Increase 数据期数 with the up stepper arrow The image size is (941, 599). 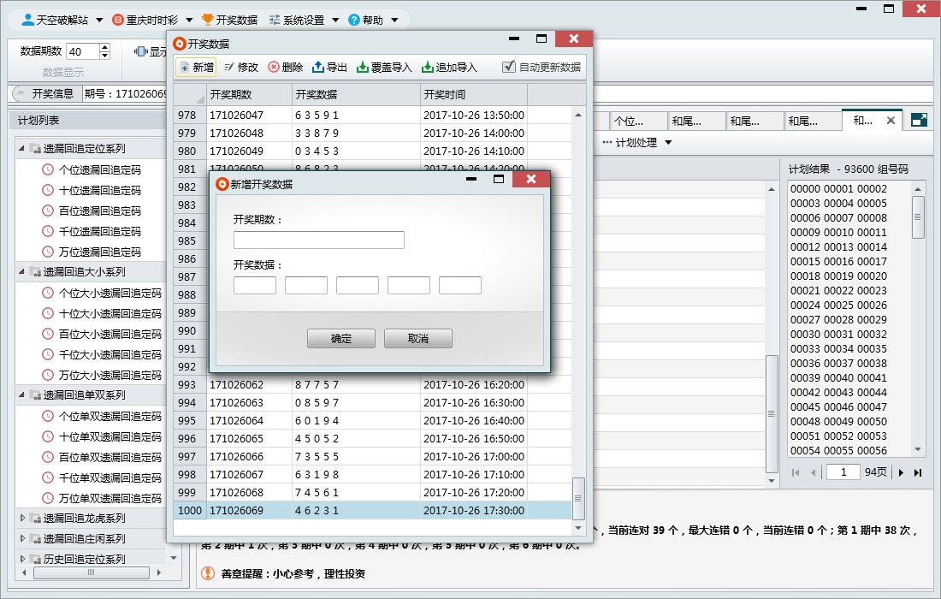(104, 47)
